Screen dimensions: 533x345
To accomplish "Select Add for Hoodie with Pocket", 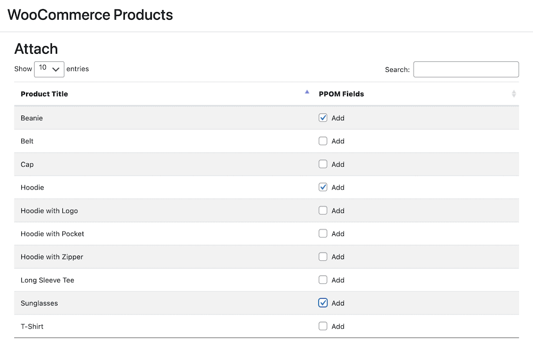I will coord(323,233).
